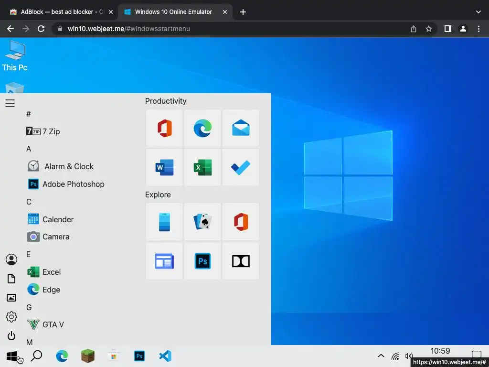This screenshot has width=489, height=367.
Task: Open the Wi-Fi network tray icon
Action: (395, 356)
